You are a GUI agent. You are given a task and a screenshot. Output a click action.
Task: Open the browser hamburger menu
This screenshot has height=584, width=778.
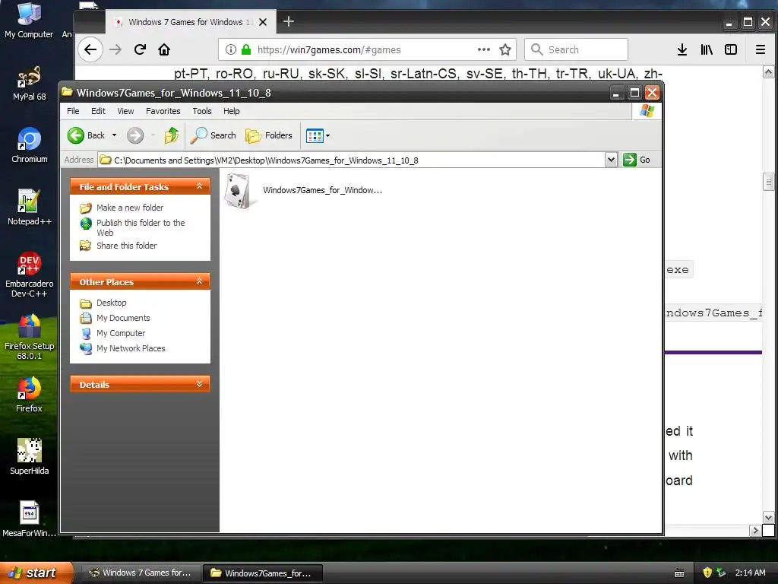point(760,49)
